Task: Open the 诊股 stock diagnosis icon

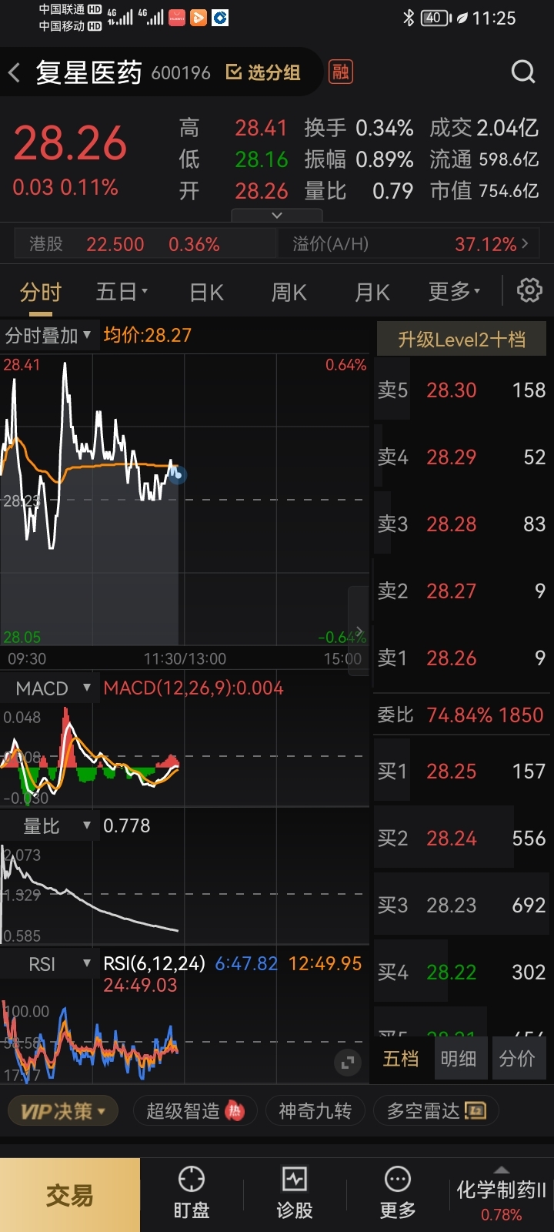Action: [295, 1193]
